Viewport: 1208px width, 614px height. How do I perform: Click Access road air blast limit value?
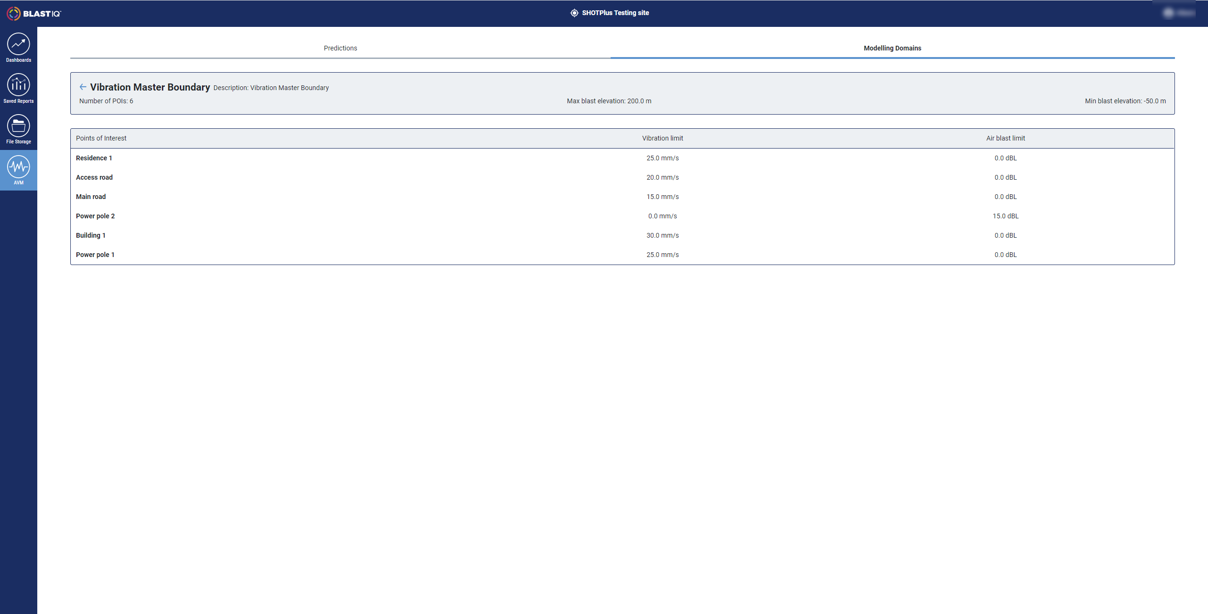tap(1006, 177)
